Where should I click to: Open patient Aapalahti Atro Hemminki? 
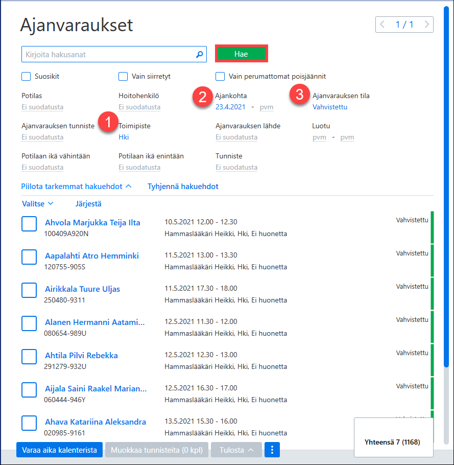click(91, 255)
